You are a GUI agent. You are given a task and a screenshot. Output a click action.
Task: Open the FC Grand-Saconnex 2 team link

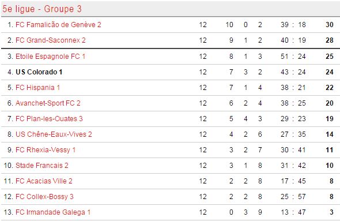coord(51,40)
